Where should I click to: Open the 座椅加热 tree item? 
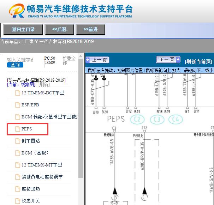31,189
